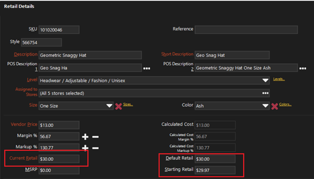The width and height of the screenshot is (314, 179).
Task: Open the Sizes... link
Action: pyautogui.click(x=128, y=104)
